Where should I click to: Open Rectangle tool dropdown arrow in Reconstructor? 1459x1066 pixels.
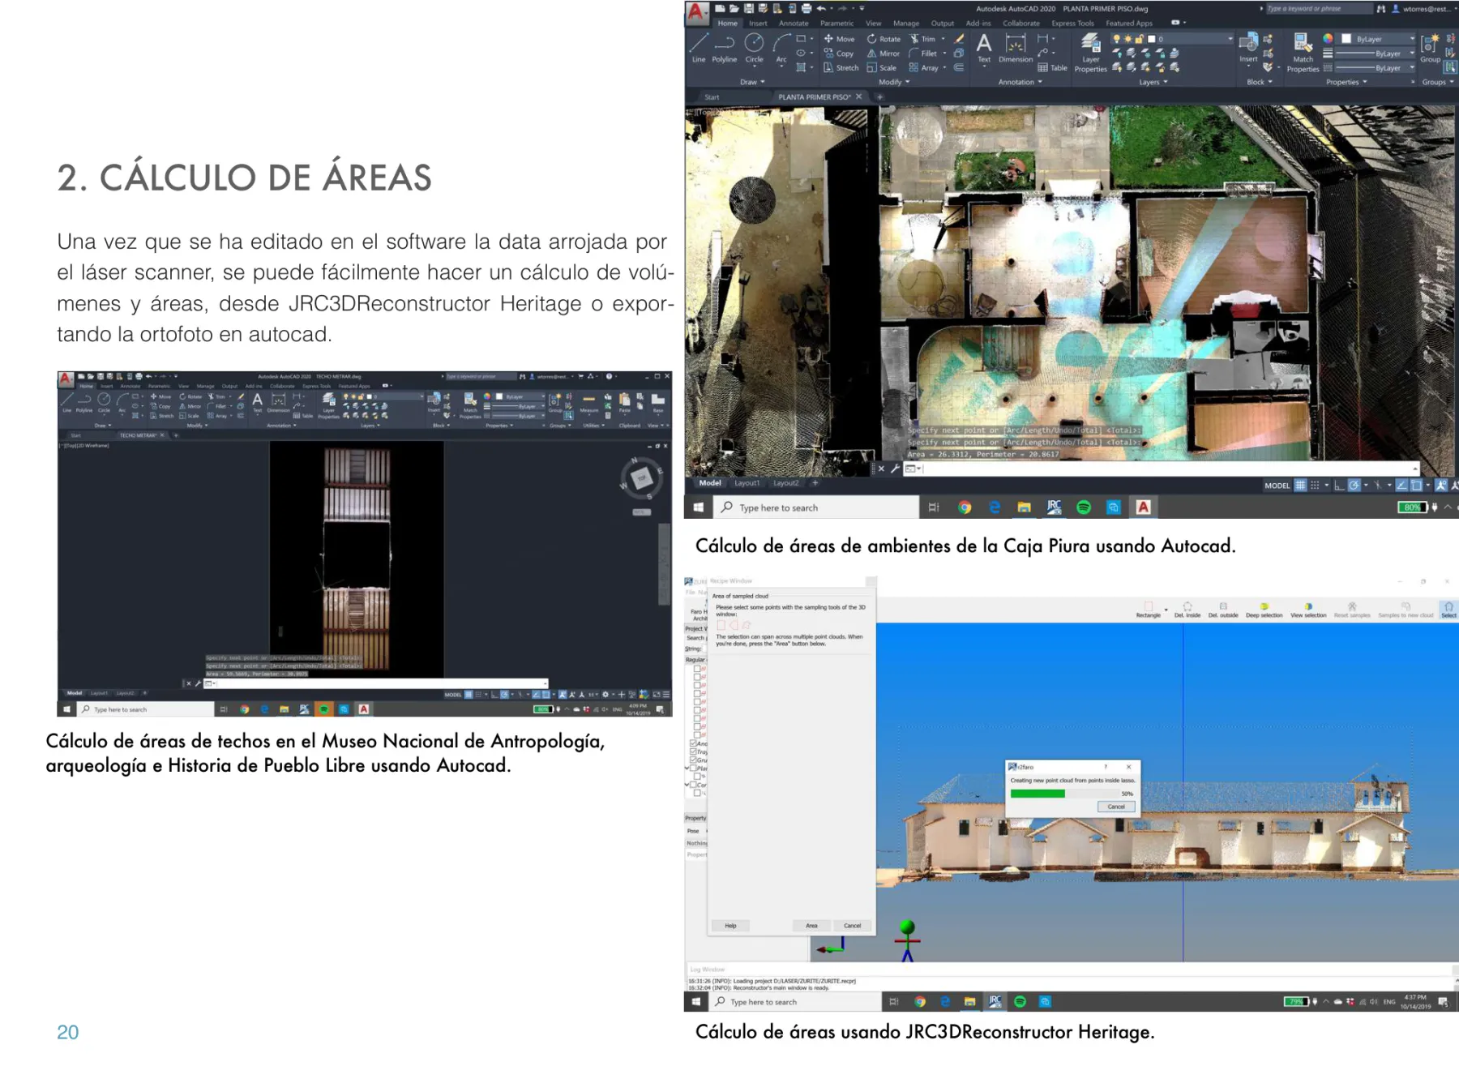click(x=1166, y=610)
